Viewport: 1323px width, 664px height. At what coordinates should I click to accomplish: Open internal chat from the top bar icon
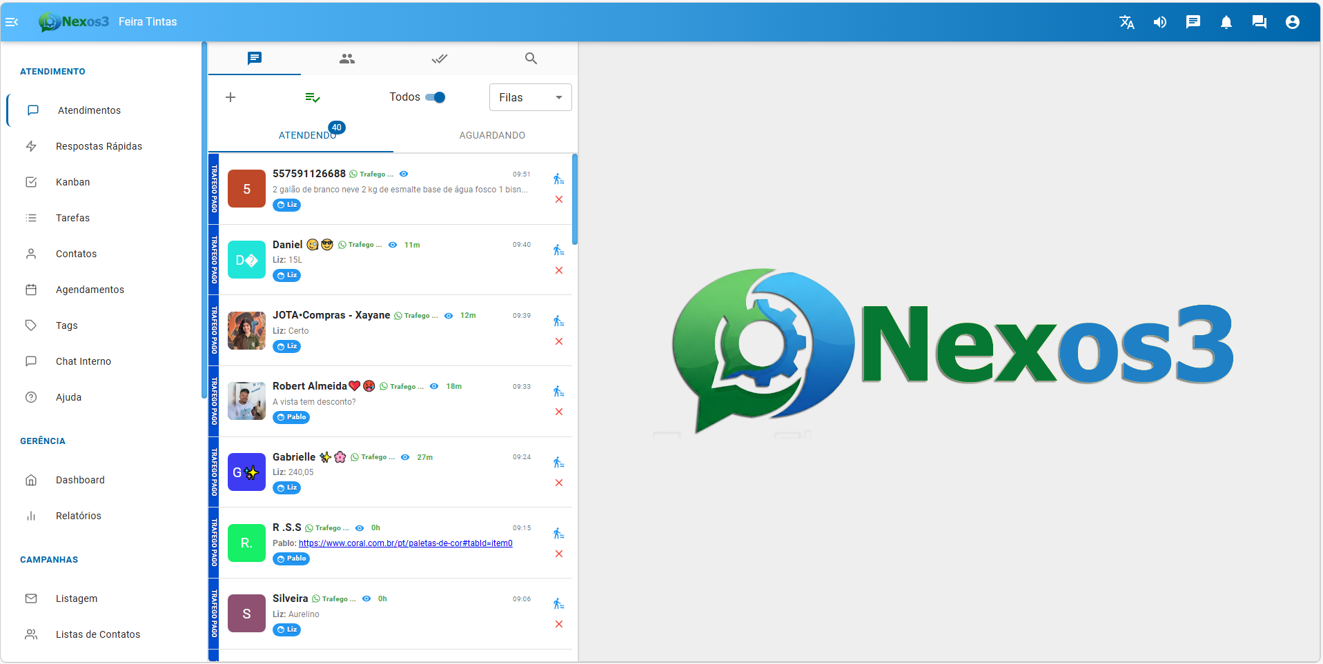pos(1259,21)
